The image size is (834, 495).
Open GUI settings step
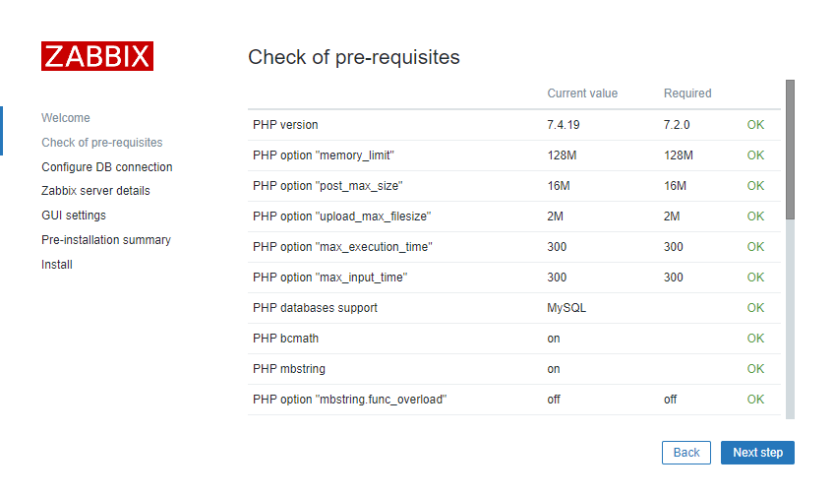coord(74,216)
